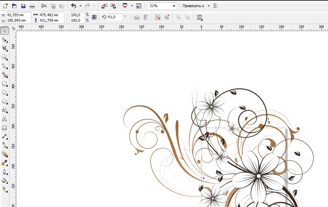Click the x position field
The image size is (328, 207).
tap(19, 15)
